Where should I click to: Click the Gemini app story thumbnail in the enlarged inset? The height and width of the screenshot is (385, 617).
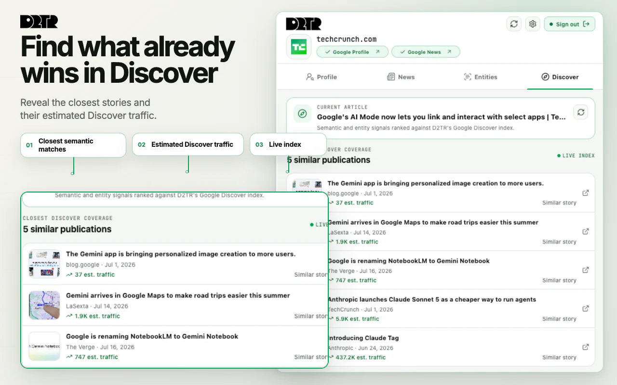click(x=44, y=264)
